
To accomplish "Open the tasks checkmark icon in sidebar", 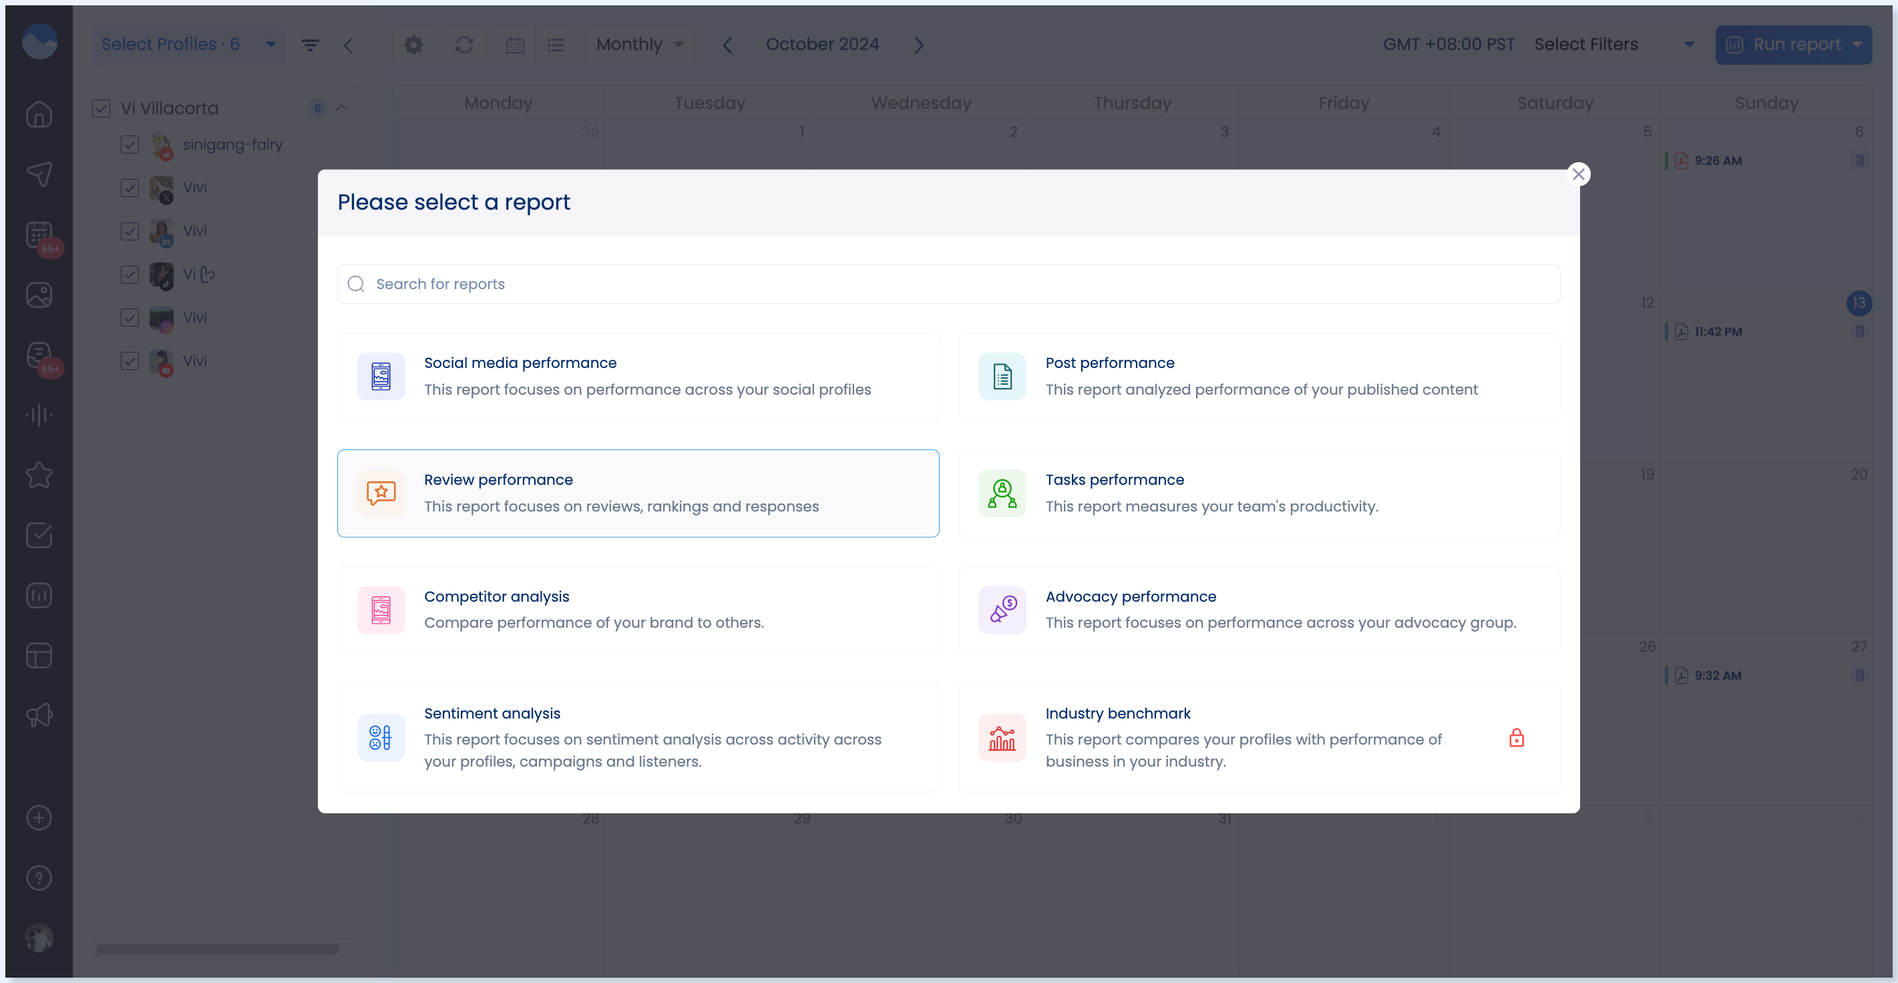I will tap(39, 535).
